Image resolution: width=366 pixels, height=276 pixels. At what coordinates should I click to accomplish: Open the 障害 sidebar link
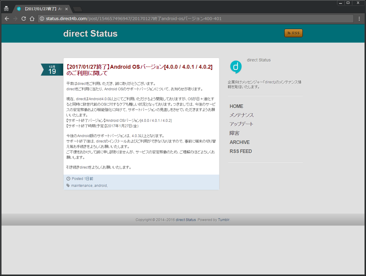coord(234,133)
